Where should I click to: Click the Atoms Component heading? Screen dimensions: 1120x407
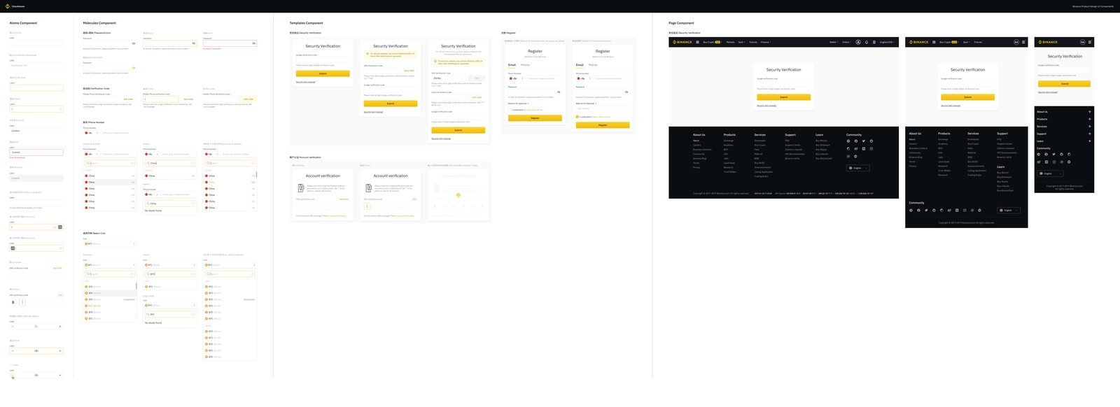click(x=23, y=23)
